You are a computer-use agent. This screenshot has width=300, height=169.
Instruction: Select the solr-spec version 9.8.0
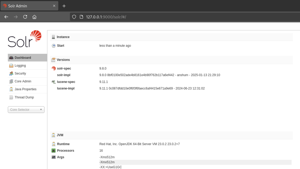(x=103, y=68)
